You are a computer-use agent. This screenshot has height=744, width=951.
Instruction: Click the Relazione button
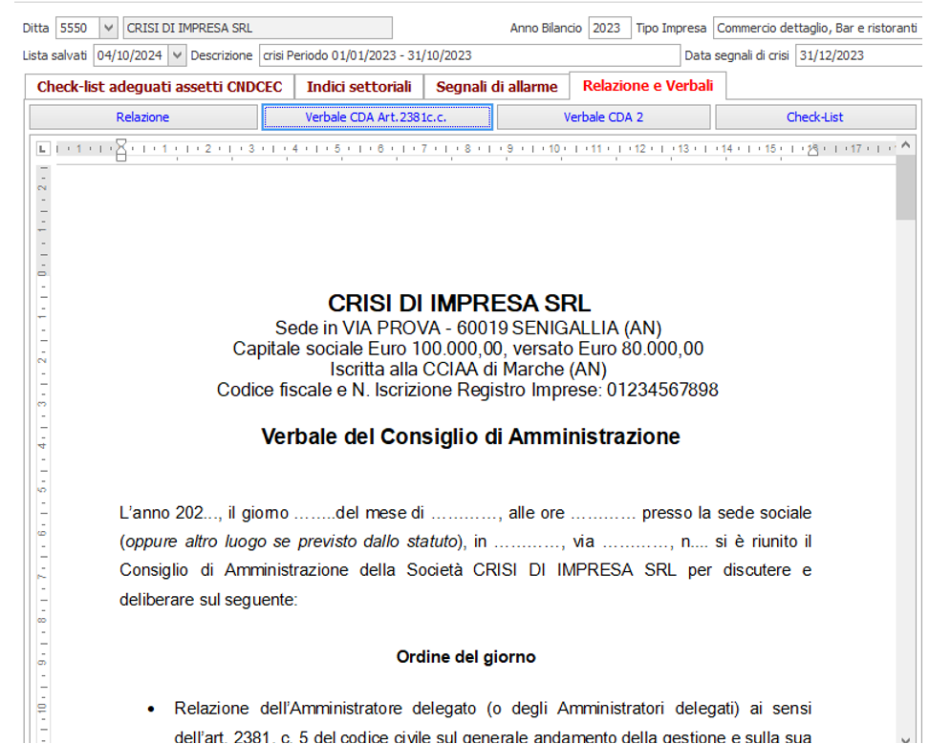(x=143, y=117)
